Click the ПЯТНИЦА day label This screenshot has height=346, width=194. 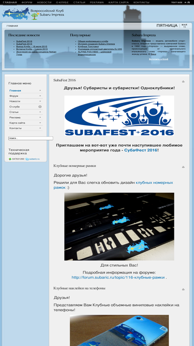point(167,25)
